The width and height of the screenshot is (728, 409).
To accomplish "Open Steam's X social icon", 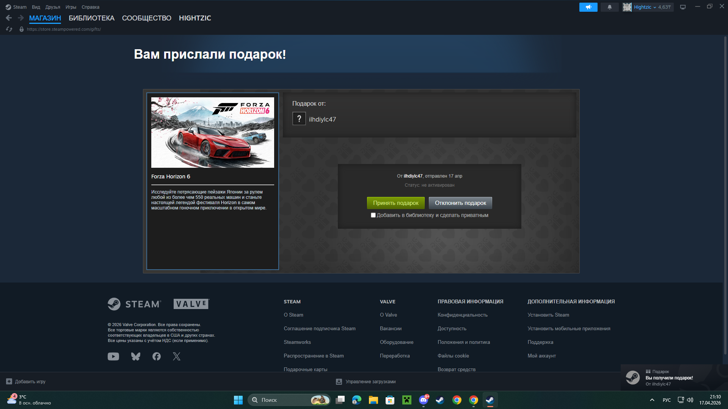I will point(177,356).
